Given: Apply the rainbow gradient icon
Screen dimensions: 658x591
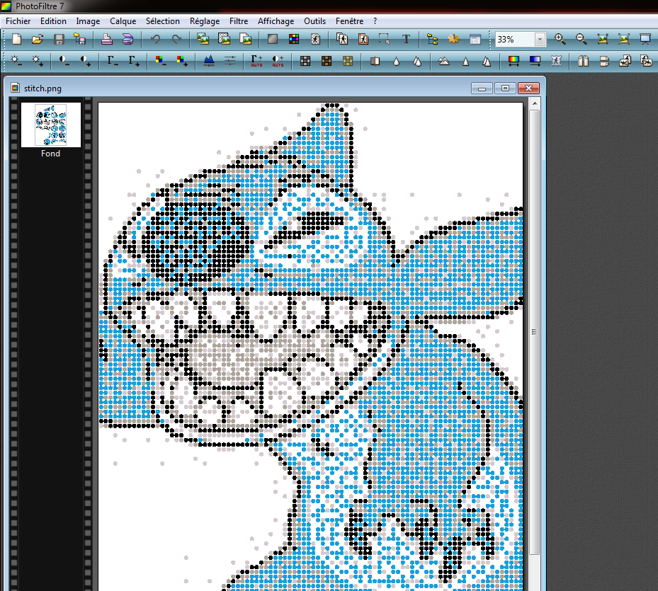Looking at the screenshot, I should coord(514,62).
